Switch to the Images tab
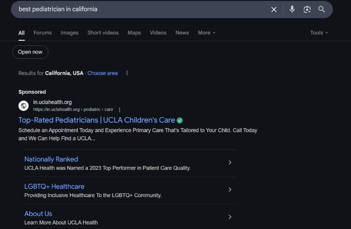The width and height of the screenshot is (351, 229). point(70,33)
